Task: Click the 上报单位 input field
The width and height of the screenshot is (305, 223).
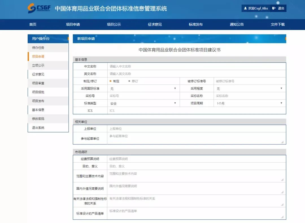Action: (x=197, y=129)
